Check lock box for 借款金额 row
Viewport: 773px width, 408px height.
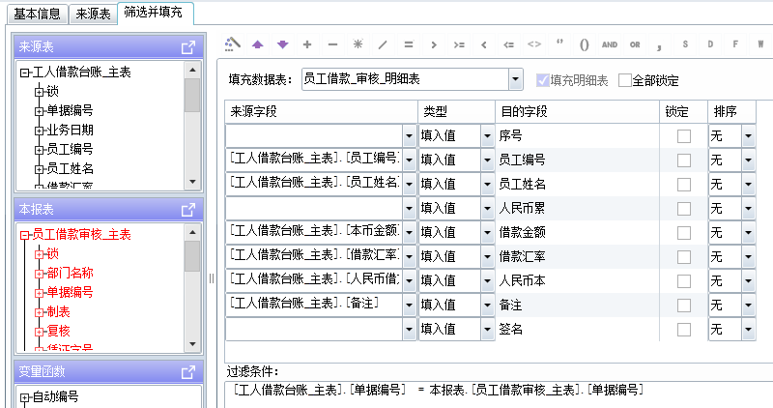coord(684,232)
